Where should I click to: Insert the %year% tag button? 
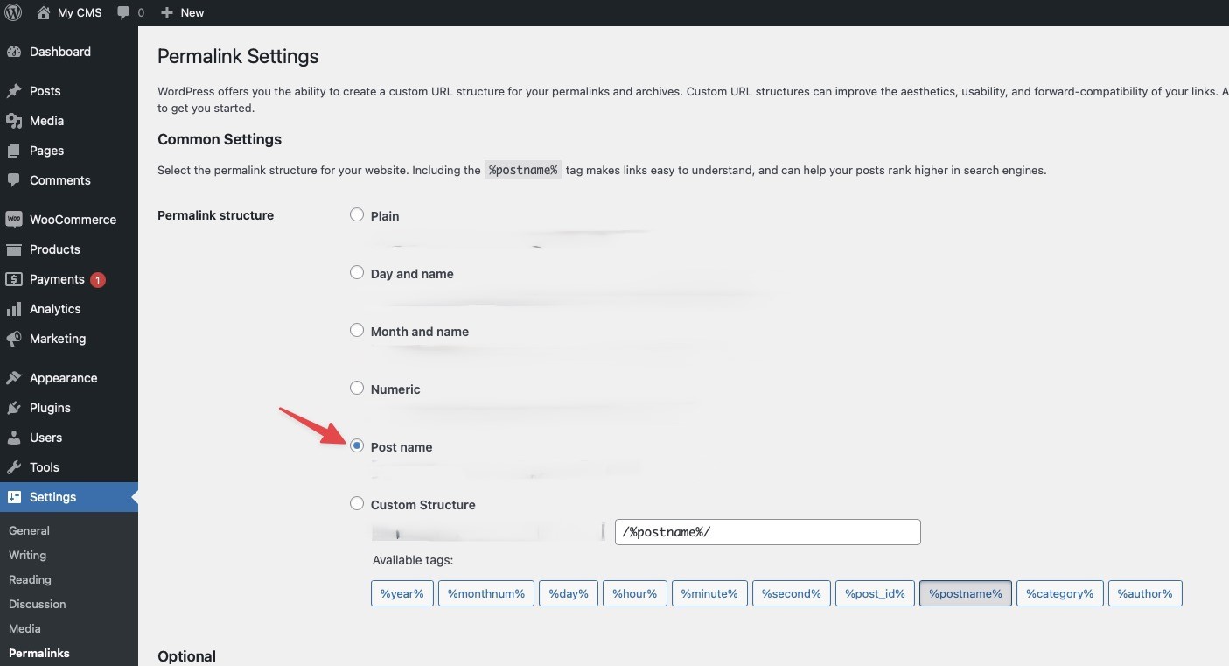point(402,593)
